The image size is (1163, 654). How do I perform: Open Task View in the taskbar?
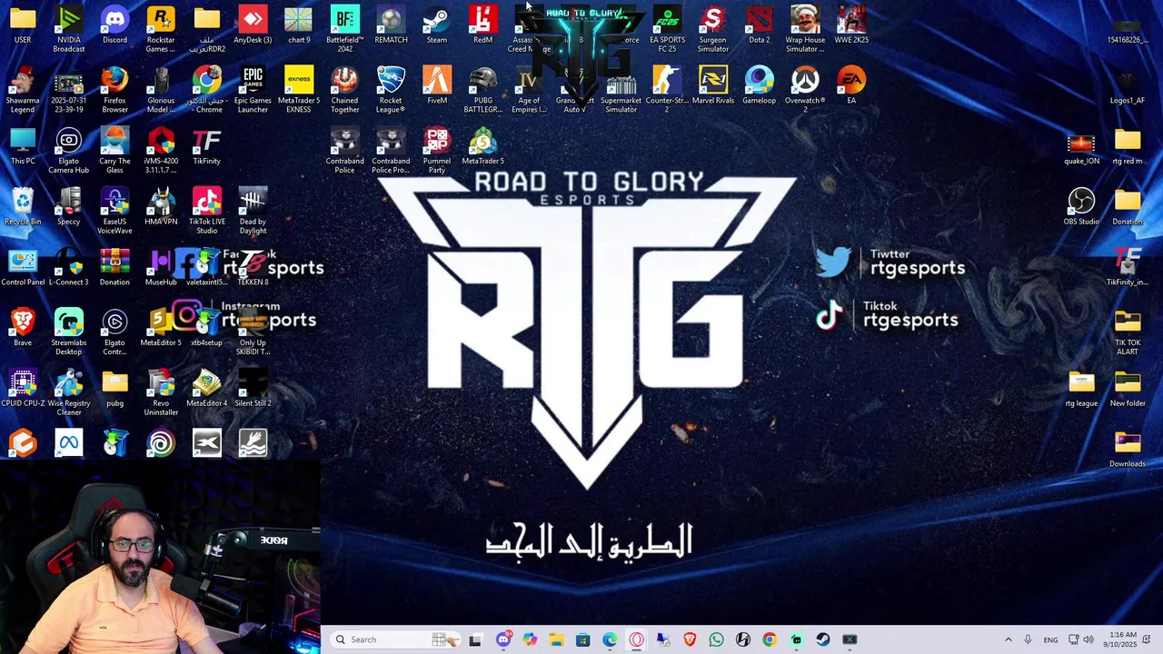[x=475, y=639]
